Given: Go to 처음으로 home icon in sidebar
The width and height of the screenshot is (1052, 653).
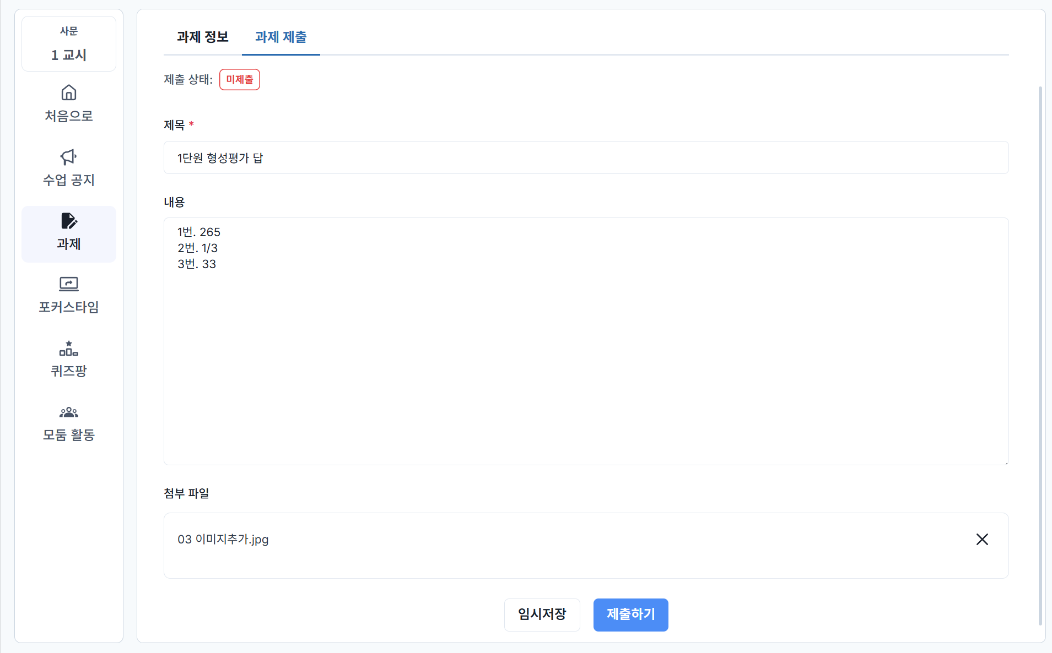Looking at the screenshot, I should click(69, 92).
